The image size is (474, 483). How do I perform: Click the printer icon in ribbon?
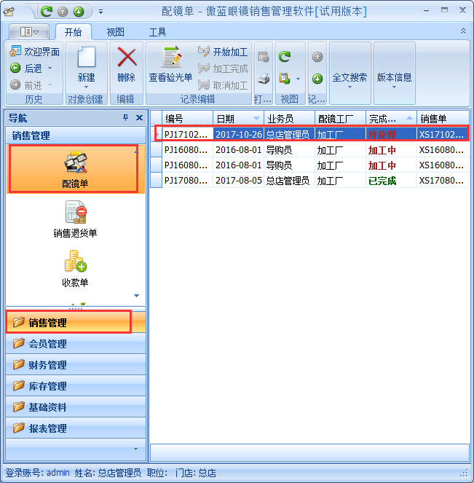(x=264, y=79)
